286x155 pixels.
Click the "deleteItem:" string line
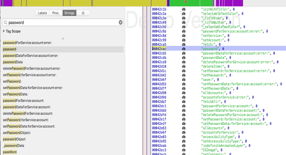click(213, 67)
